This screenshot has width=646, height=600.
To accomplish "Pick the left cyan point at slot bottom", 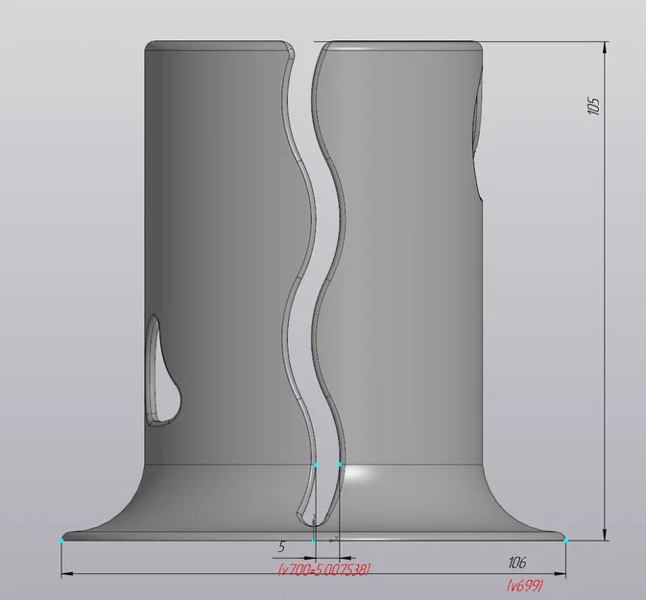I will [316, 465].
